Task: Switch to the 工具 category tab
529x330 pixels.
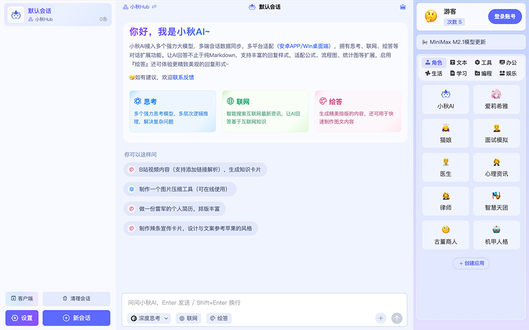Action: point(484,62)
